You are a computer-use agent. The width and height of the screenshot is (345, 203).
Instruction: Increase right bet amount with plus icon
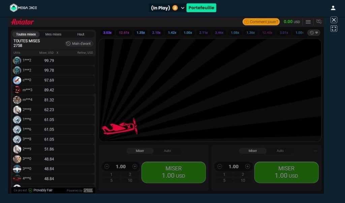pos(248,166)
